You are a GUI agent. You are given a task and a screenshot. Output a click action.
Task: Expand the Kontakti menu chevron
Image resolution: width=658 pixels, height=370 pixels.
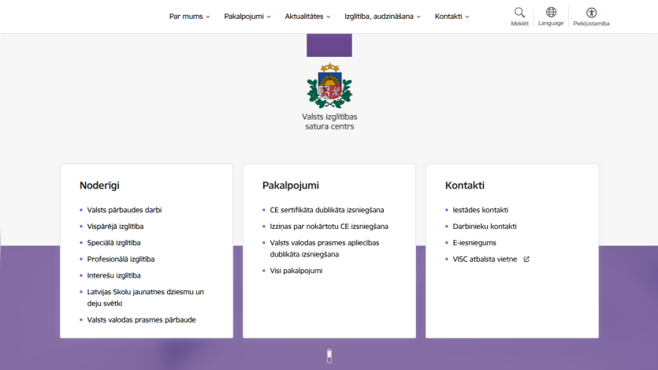467,17
